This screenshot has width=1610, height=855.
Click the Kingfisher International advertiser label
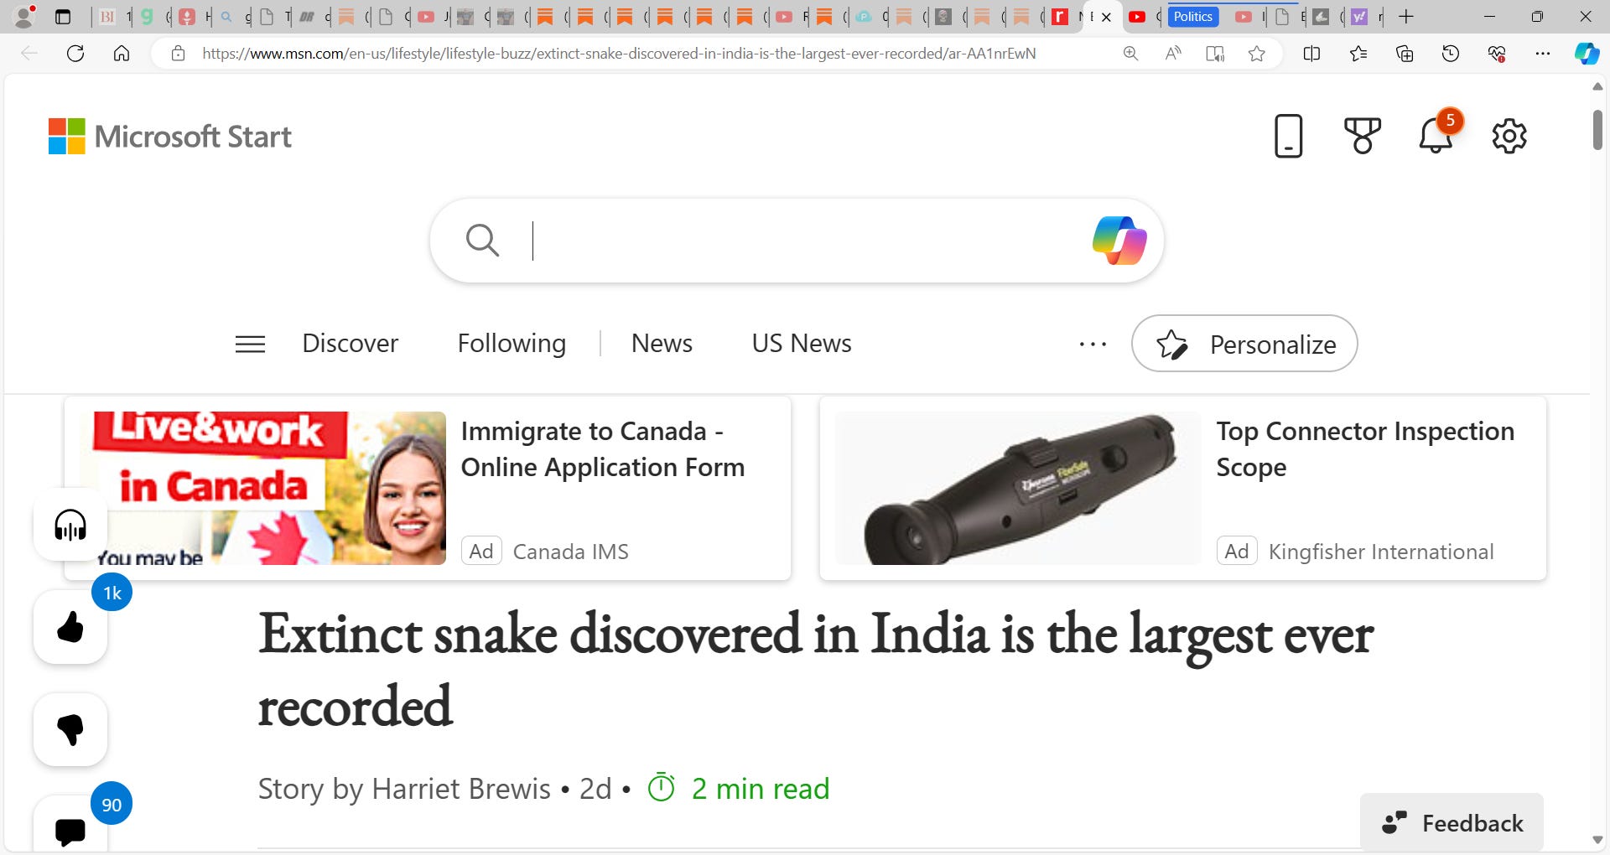point(1381,552)
